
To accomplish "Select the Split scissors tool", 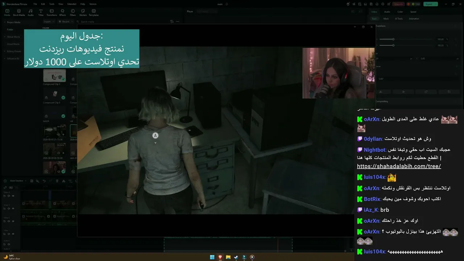I will tap(64, 181).
